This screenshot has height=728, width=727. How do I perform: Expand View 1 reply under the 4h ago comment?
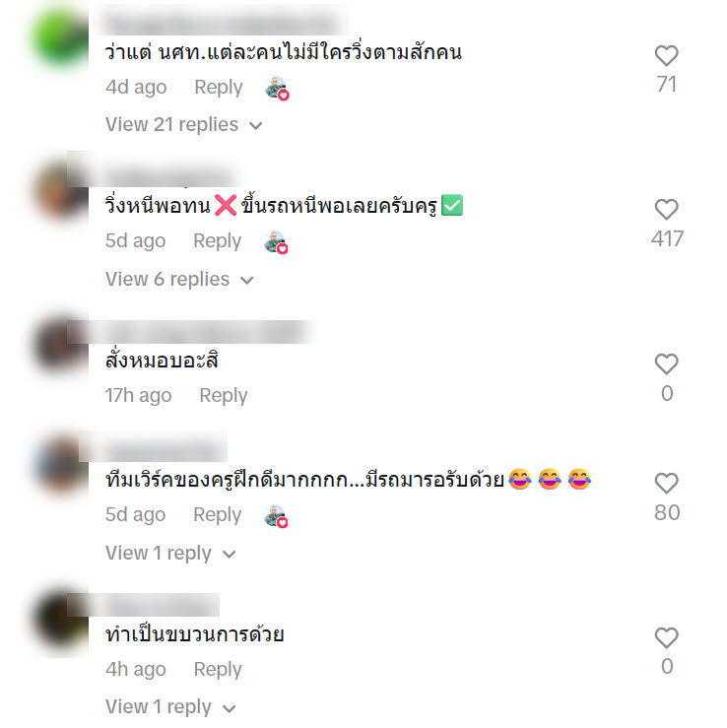click(x=170, y=706)
